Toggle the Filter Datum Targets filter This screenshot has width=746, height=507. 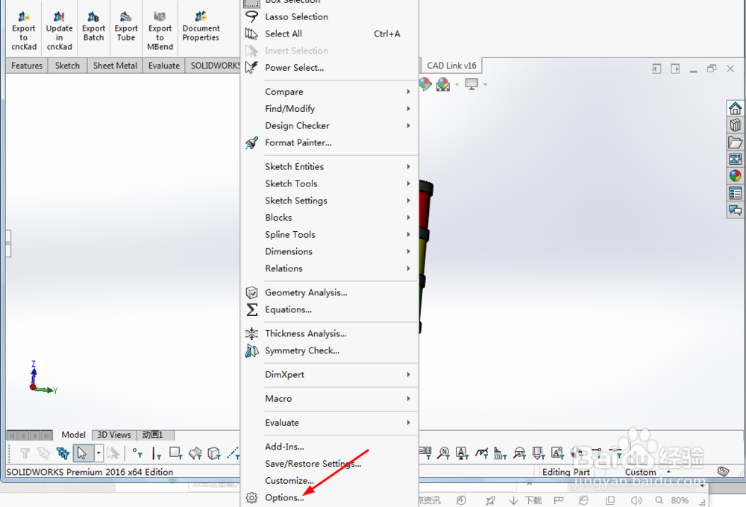(x=519, y=453)
